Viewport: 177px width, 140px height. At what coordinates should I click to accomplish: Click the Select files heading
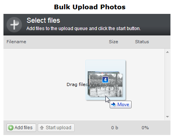pyautogui.click(x=43, y=20)
